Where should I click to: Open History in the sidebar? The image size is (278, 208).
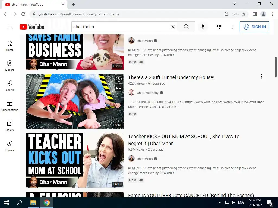(x=10, y=145)
